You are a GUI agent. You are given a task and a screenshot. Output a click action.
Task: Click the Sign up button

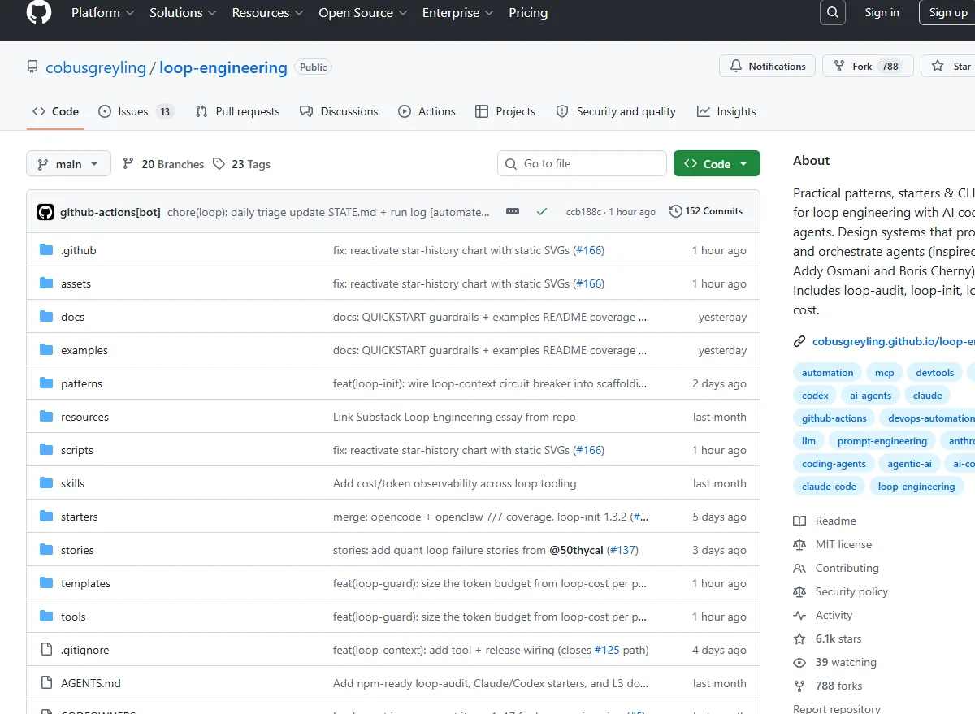pos(947,12)
